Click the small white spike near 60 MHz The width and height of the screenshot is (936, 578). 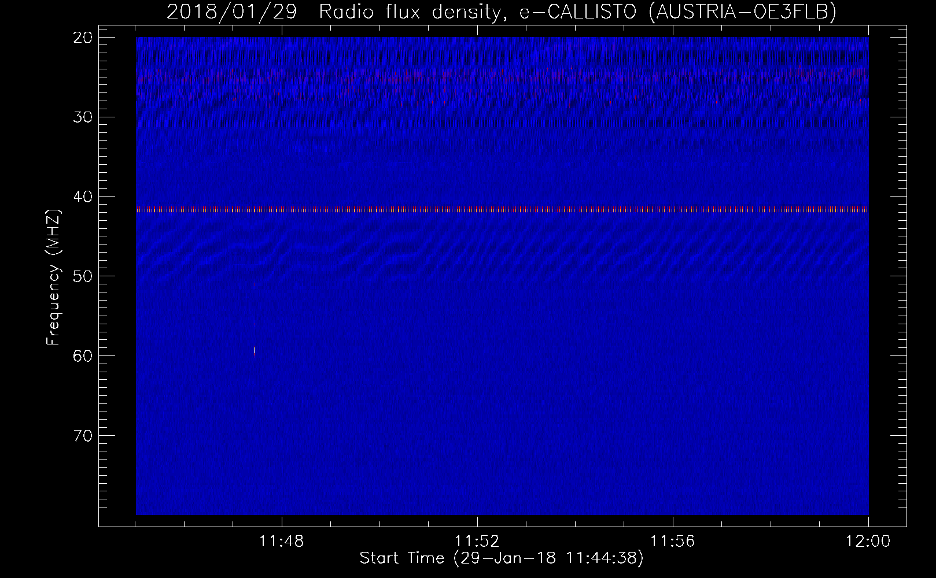[254, 350]
